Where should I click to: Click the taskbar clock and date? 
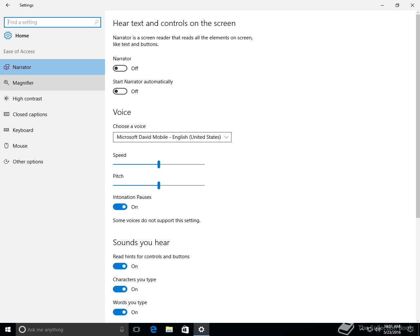coord(392,329)
